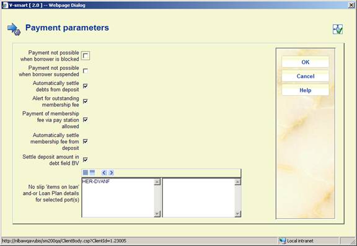Image resolution: width=357 pixels, height=246 pixels.
Task: Click the Local intranet zone icon
Action: [283, 241]
